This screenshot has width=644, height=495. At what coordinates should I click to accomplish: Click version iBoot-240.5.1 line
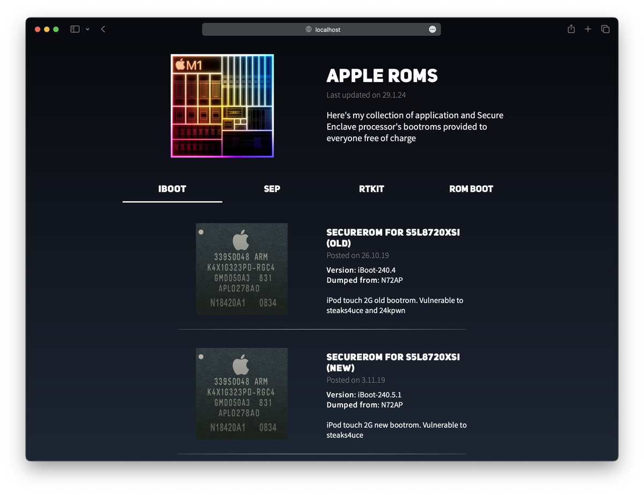[364, 395]
